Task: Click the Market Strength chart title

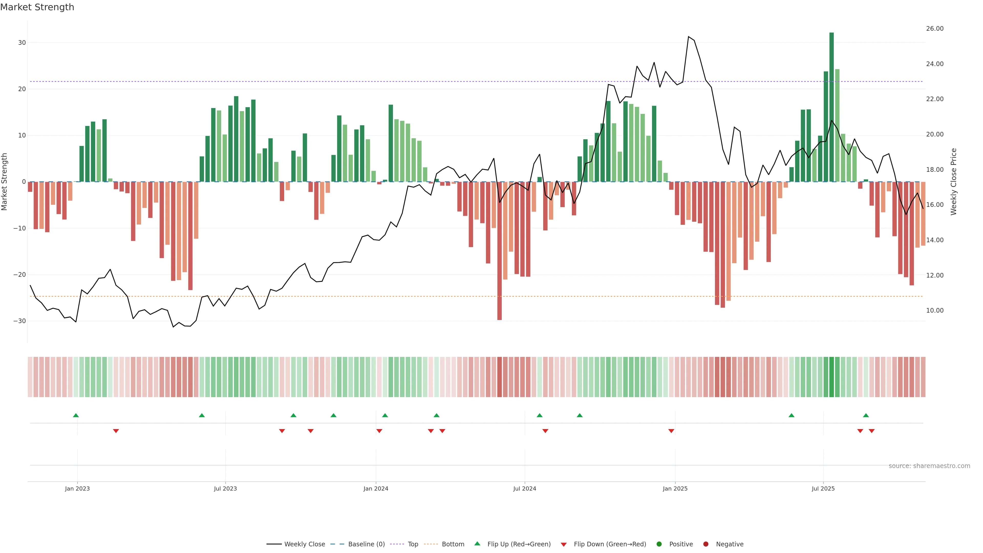Action: [37, 7]
